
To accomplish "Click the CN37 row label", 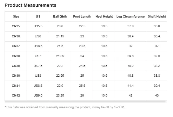I will point(16,46).
